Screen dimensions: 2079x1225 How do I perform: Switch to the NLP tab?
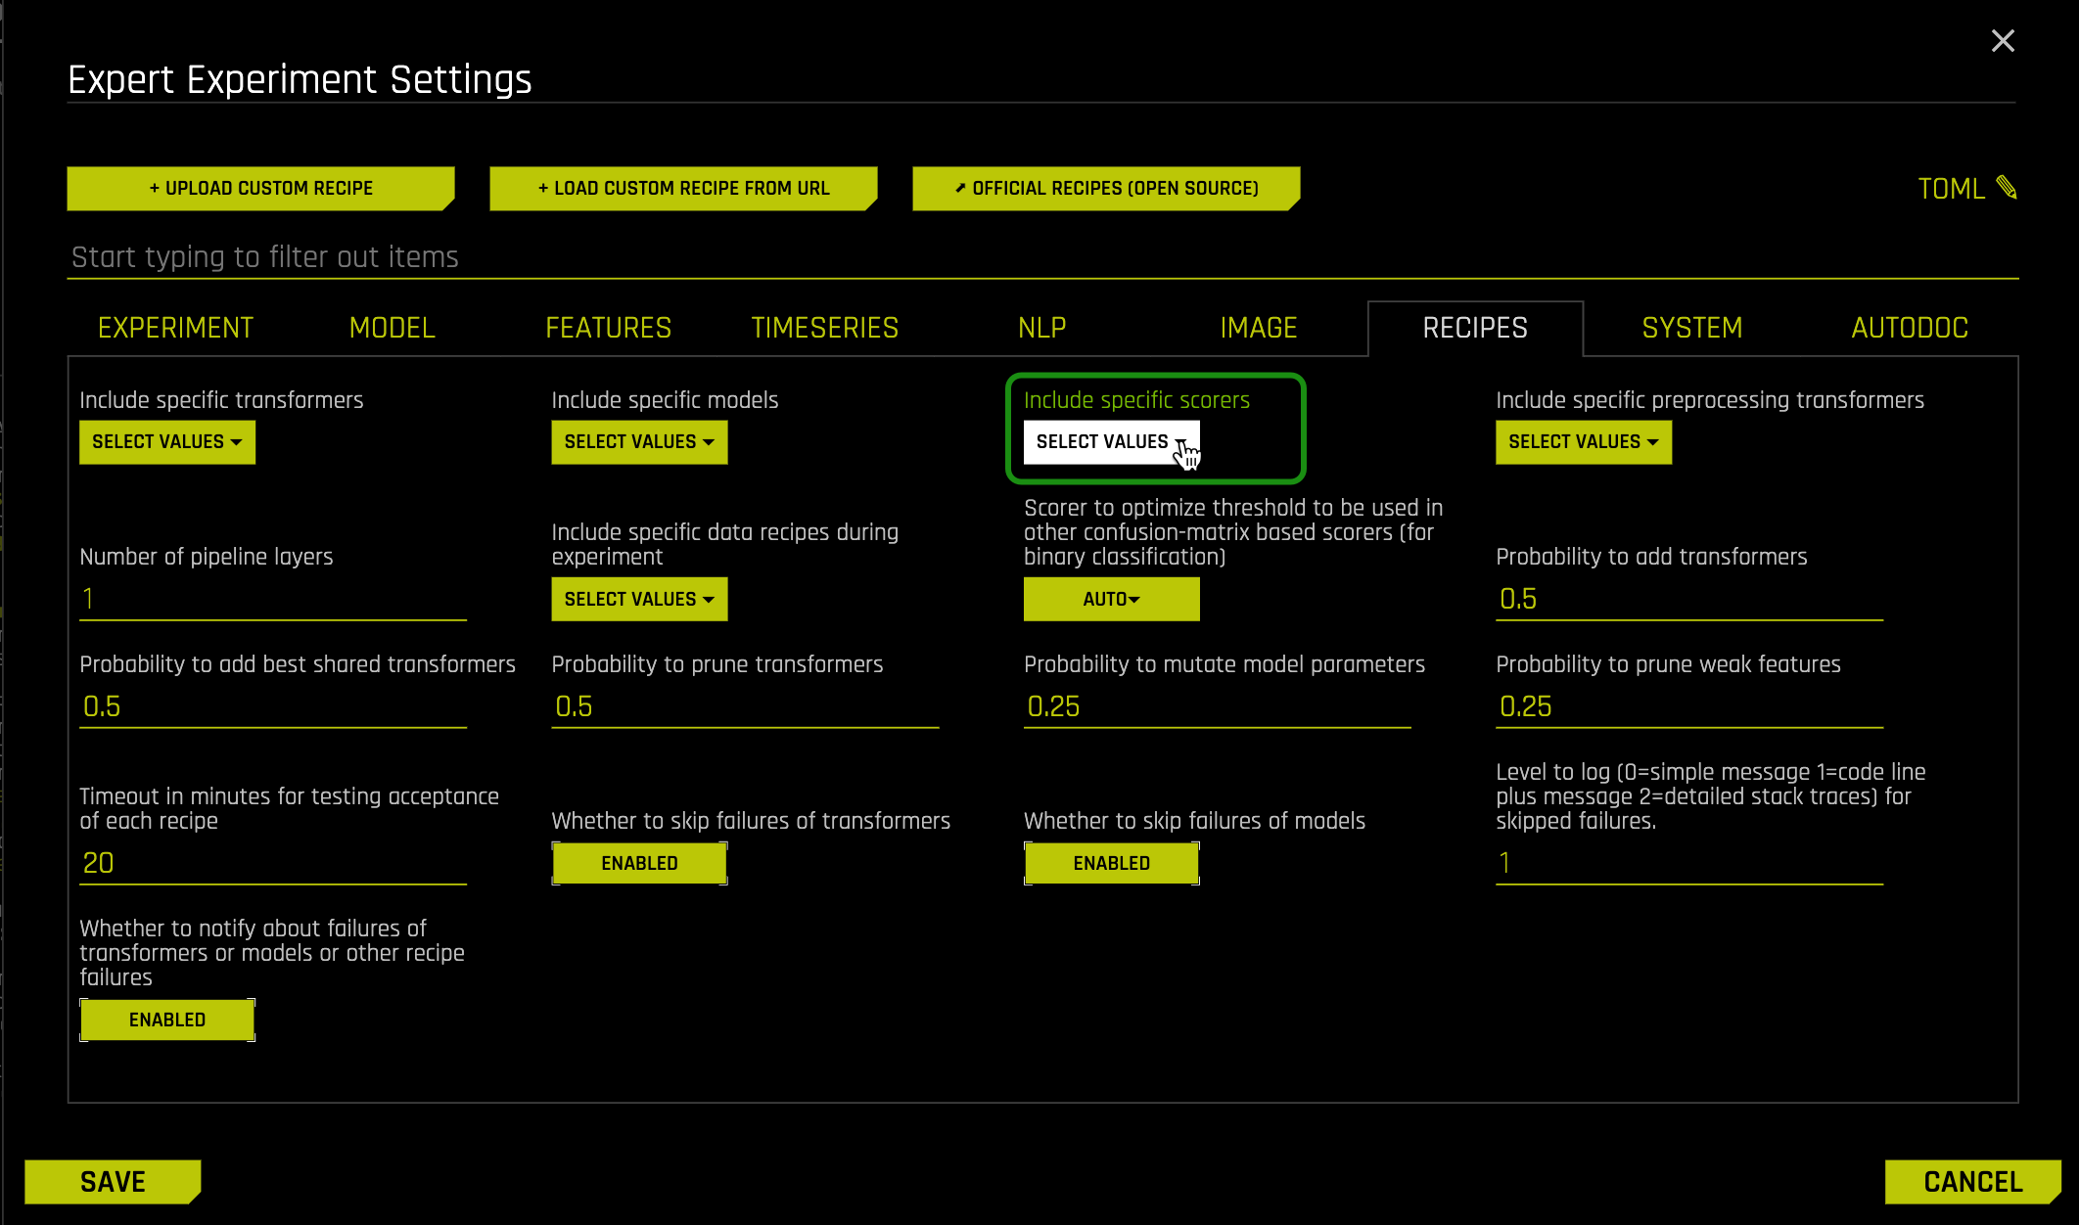(x=1041, y=328)
